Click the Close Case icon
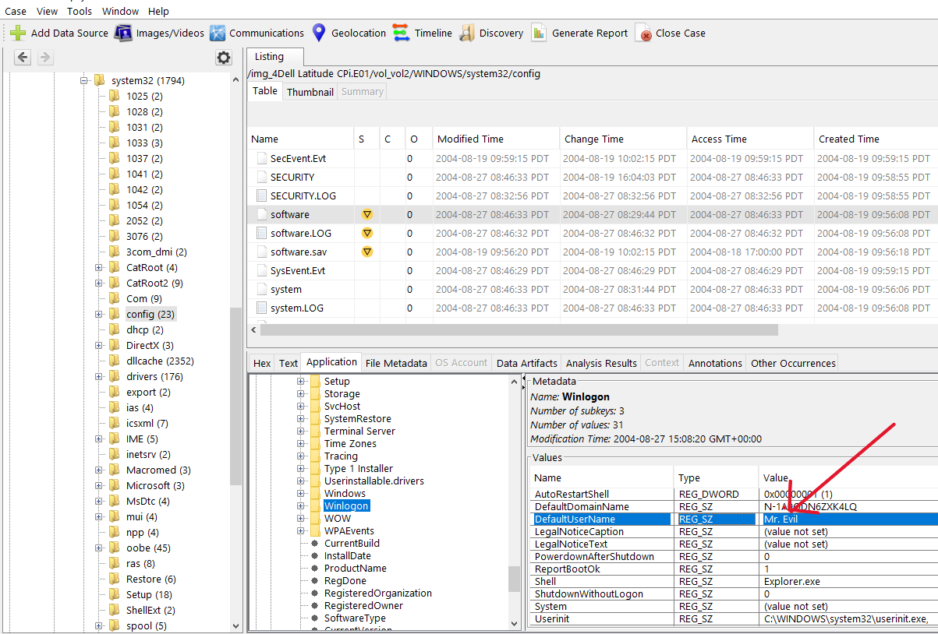 coord(643,33)
